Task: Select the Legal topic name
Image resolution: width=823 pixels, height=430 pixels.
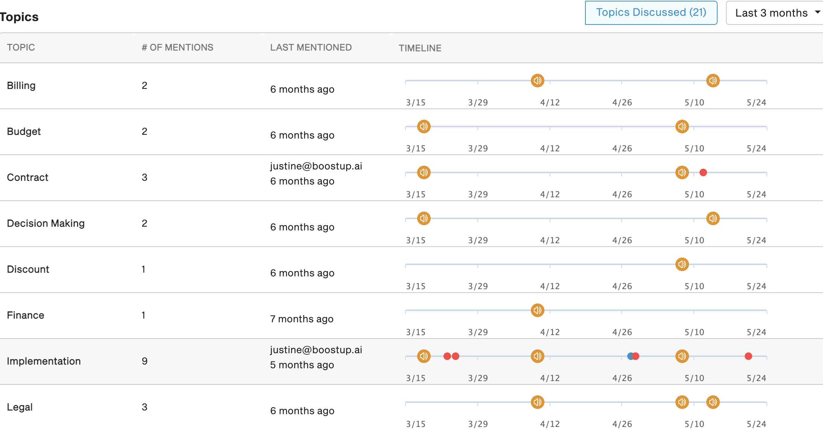Action: pyautogui.click(x=20, y=407)
